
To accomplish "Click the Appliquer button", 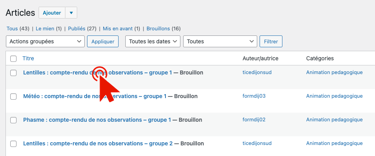I will coord(103,41).
